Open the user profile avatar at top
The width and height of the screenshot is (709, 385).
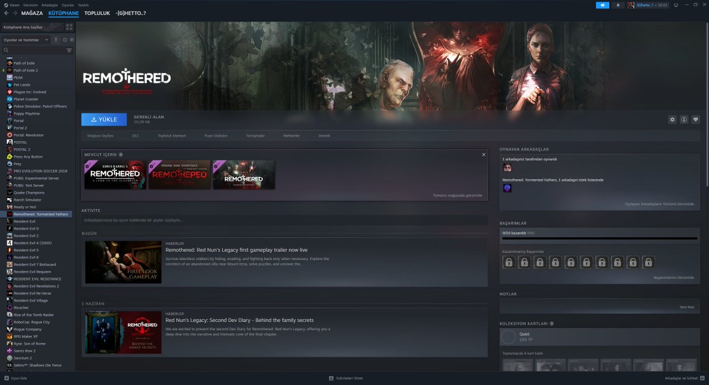(x=631, y=5)
